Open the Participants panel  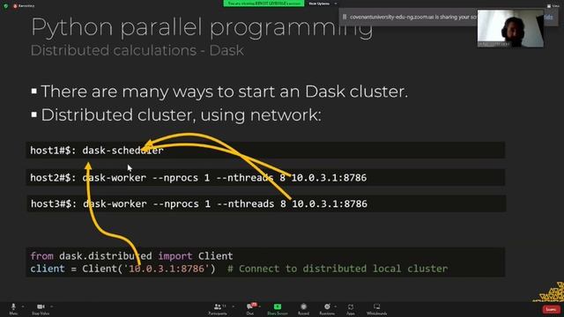[218, 308]
